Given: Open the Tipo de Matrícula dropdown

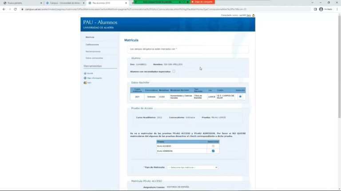Looking at the screenshot, I should [x=192, y=168].
